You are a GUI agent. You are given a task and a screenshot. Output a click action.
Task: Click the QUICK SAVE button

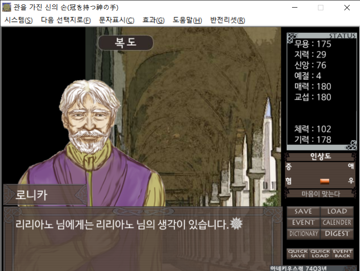pyautogui.click(x=298, y=254)
